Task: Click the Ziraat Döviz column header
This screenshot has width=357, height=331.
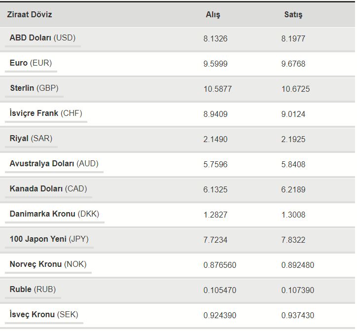Action: [30, 14]
